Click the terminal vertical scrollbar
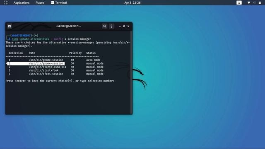 point(132,72)
